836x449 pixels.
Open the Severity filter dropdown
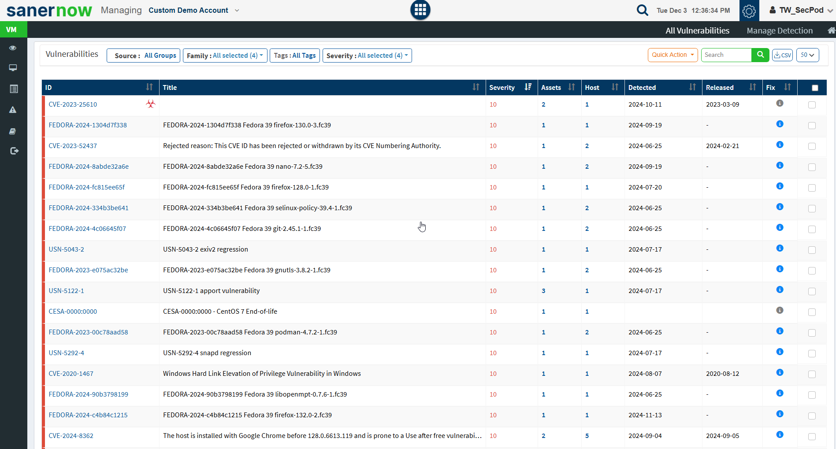point(367,56)
